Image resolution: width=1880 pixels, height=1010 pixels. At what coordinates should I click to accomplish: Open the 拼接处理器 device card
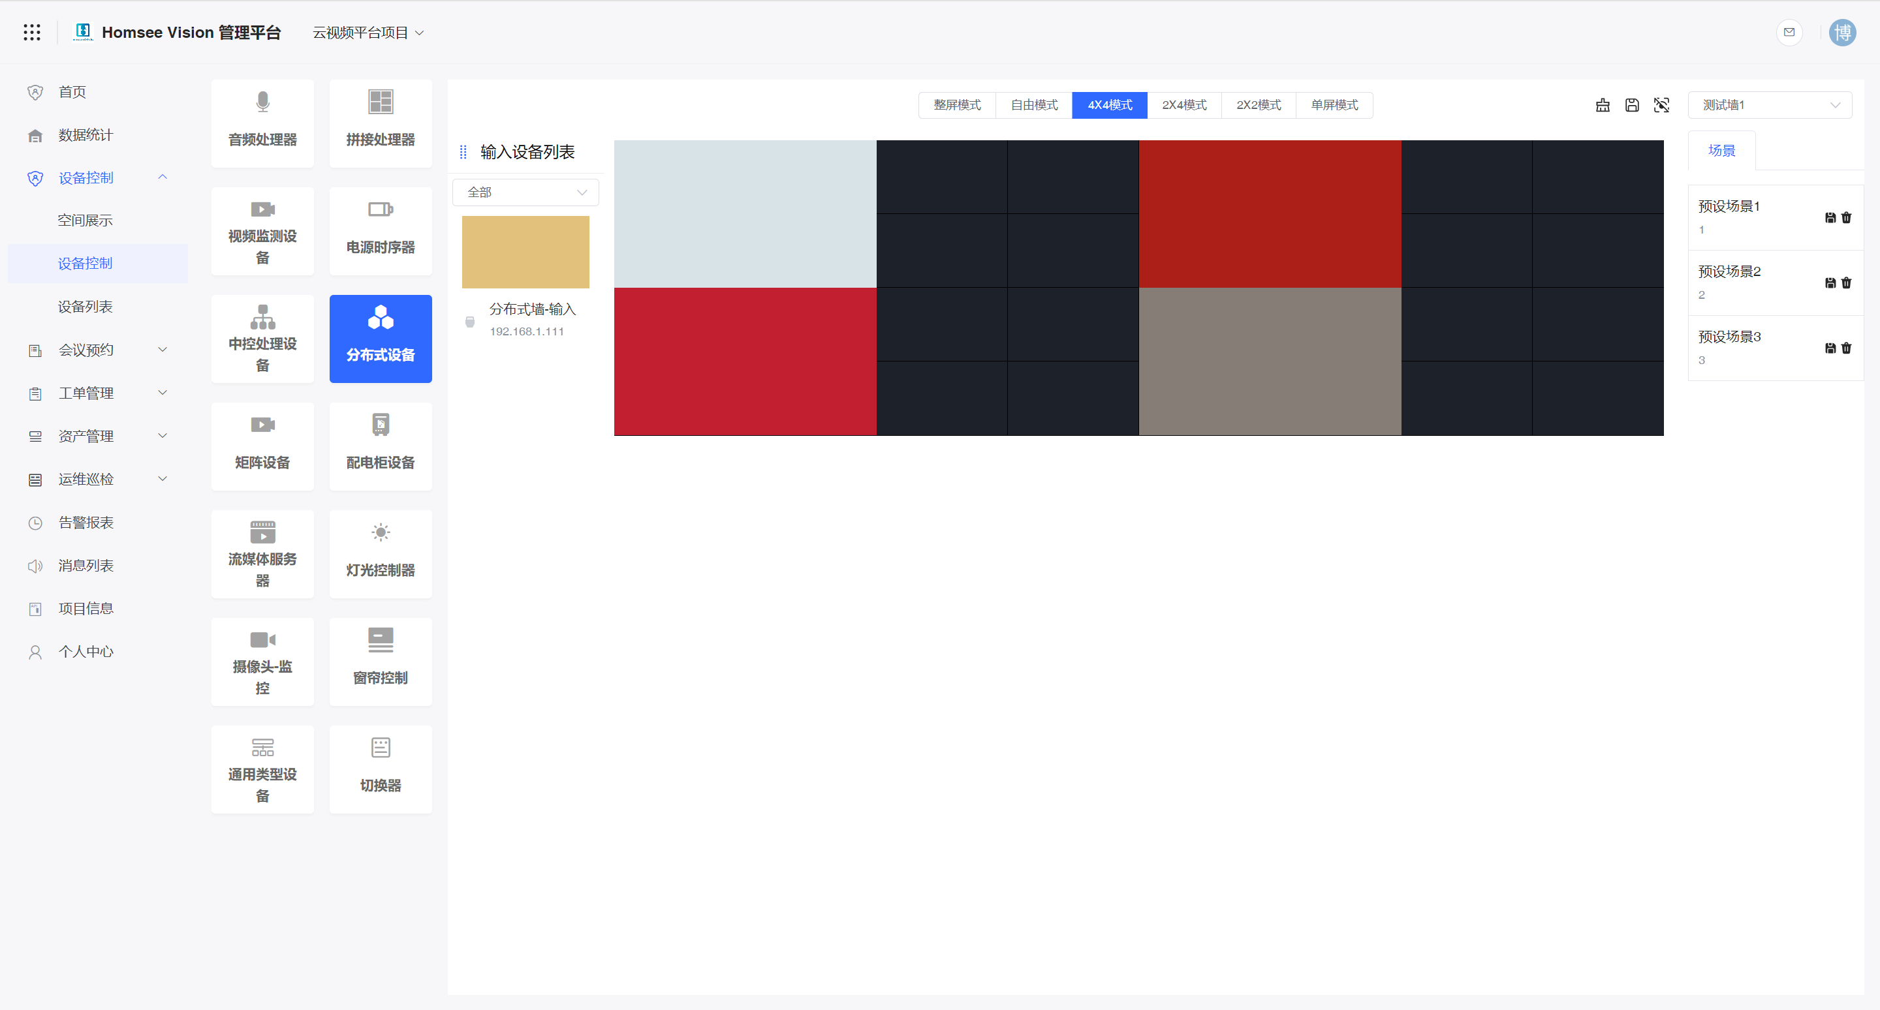(380, 123)
